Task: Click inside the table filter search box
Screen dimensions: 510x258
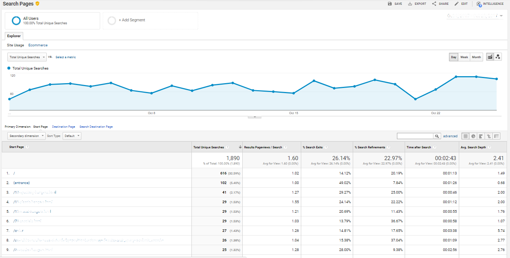Action: (x=415, y=136)
